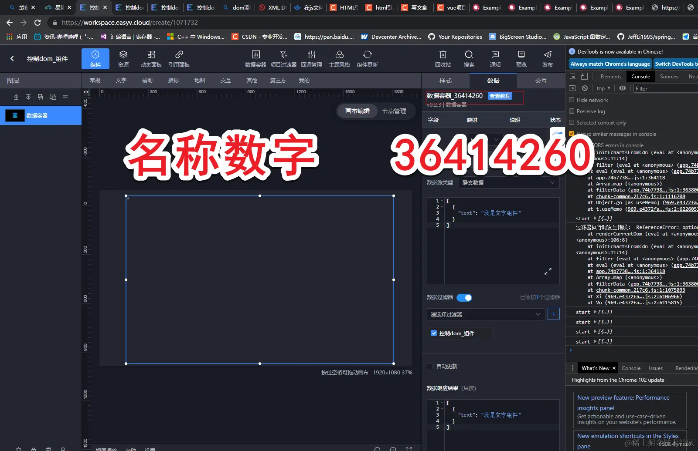Open the 引用面板 panel
Viewport: 698px width, 451px height.
[x=179, y=58]
